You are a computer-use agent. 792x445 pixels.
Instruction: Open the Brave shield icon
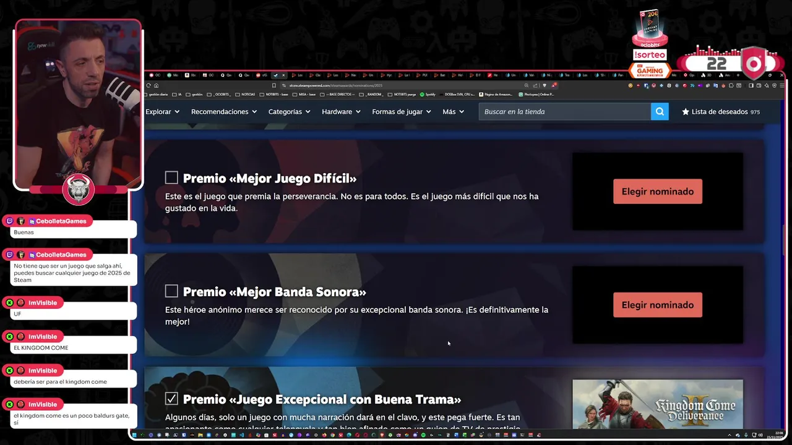[x=544, y=85]
